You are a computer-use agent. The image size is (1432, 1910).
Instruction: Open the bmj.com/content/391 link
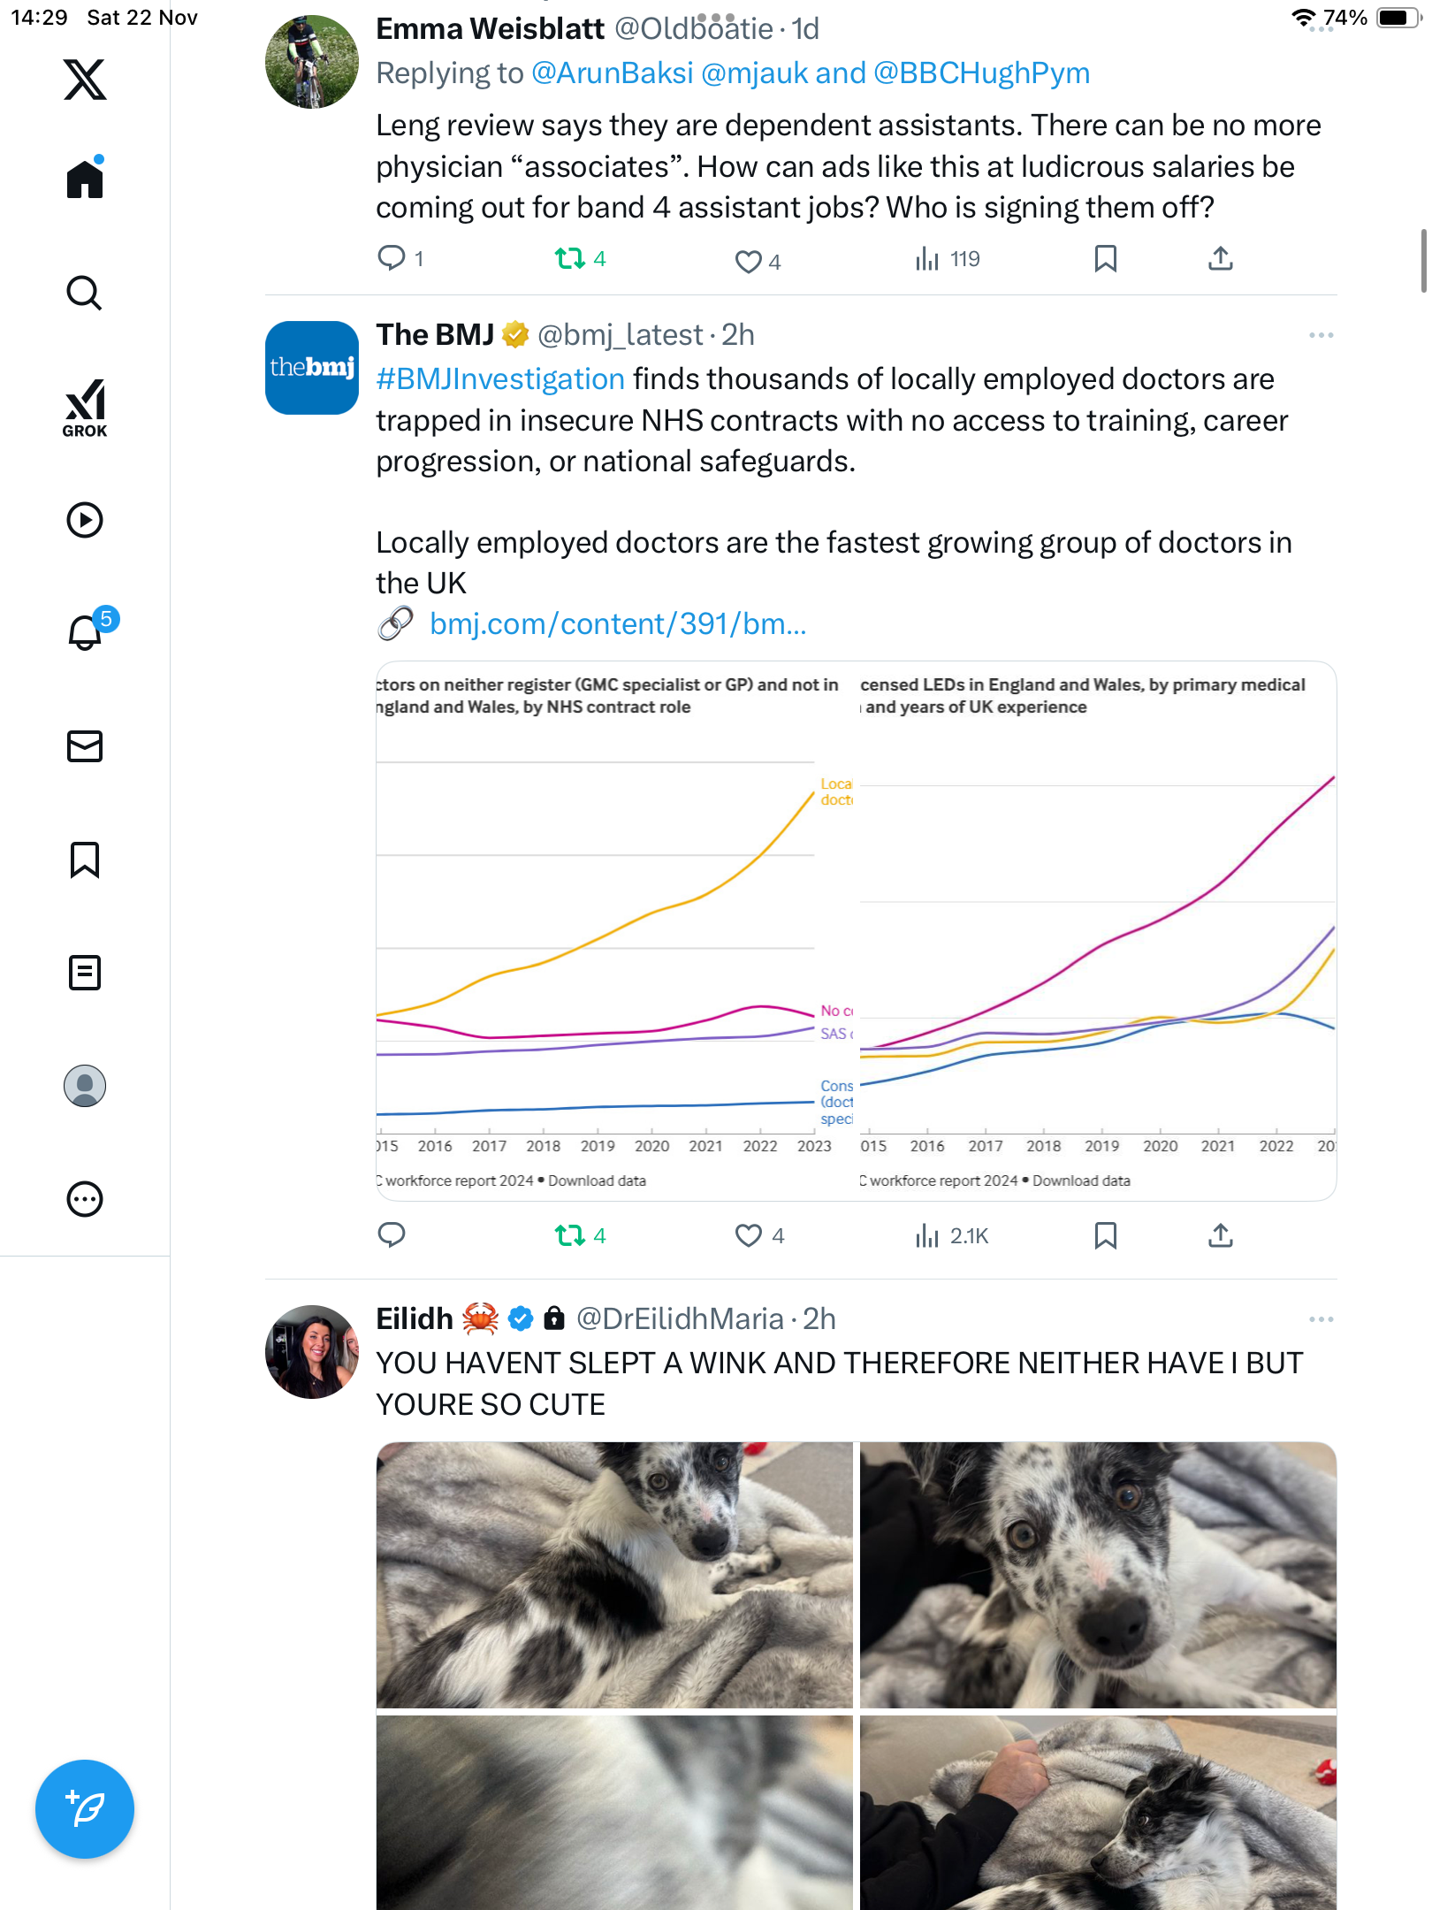tap(617, 624)
